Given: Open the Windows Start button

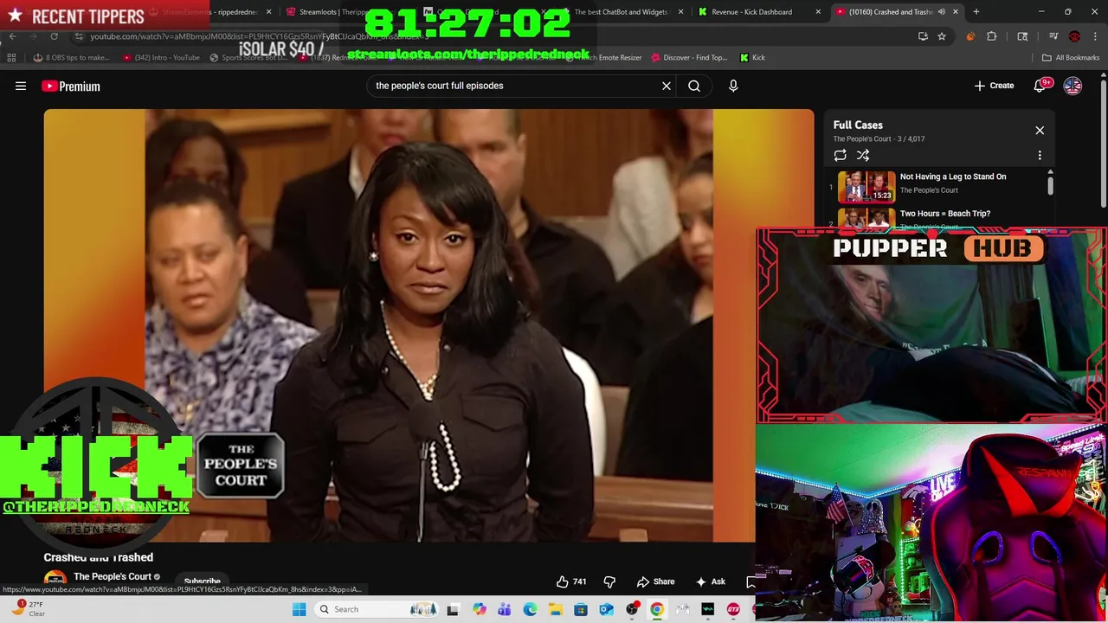Looking at the screenshot, I should click(299, 609).
